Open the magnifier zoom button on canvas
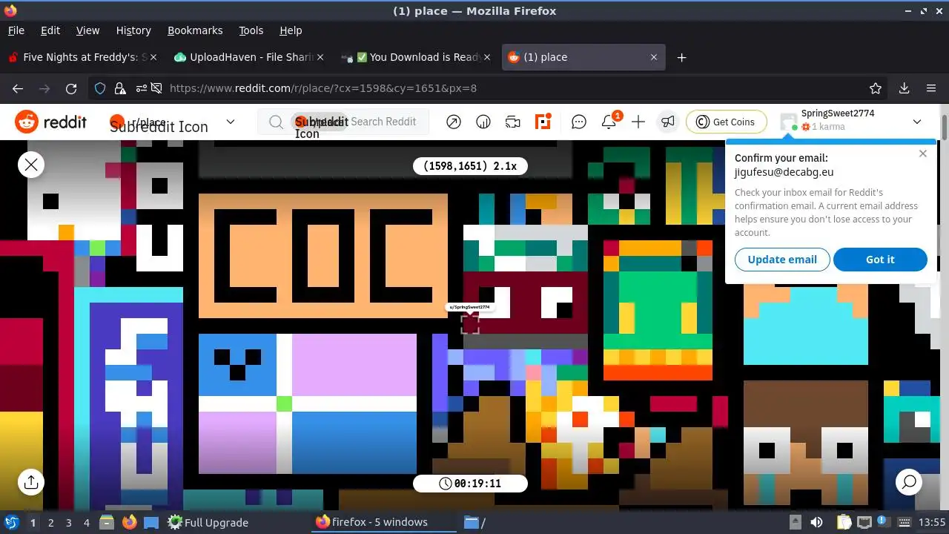949x534 pixels. (909, 482)
